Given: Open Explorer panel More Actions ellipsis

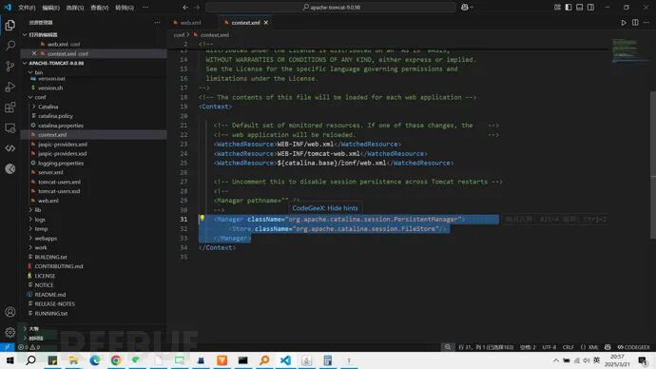Looking at the screenshot, I should click(x=157, y=23).
